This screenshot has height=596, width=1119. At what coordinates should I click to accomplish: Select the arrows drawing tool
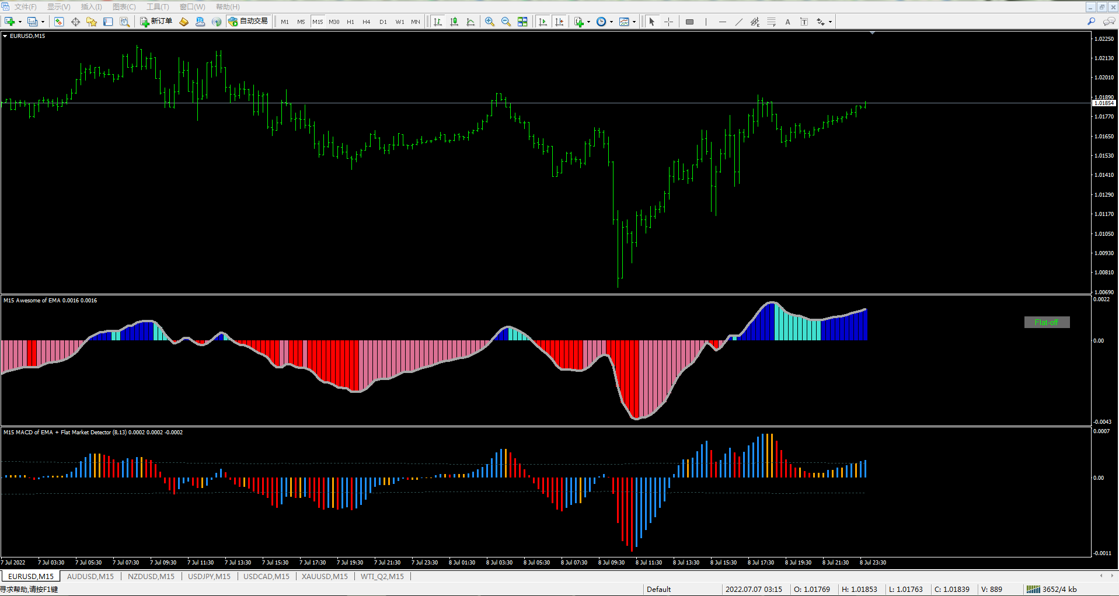click(x=821, y=22)
